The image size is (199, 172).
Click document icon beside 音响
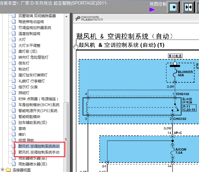pyautogui.click(x=14, y=128)
